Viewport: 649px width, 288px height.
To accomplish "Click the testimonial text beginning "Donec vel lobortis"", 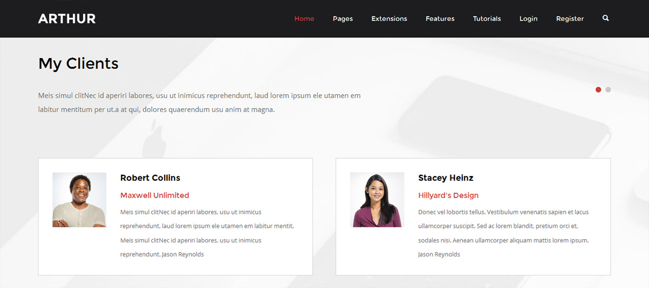I will 504,233.
